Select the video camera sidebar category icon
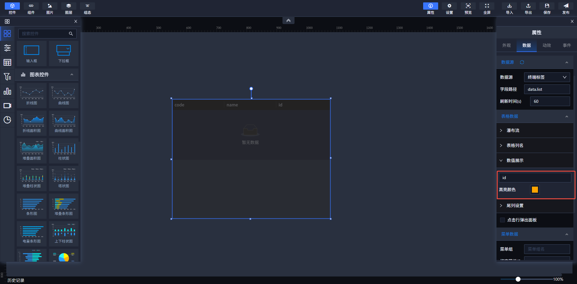 tap(7, 106)
